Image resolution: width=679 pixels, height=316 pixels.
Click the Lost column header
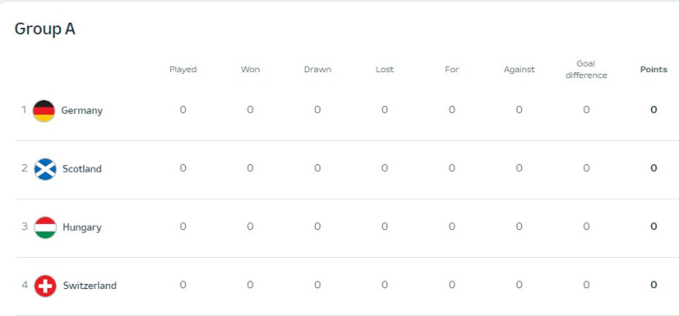(x=385, y=69)
